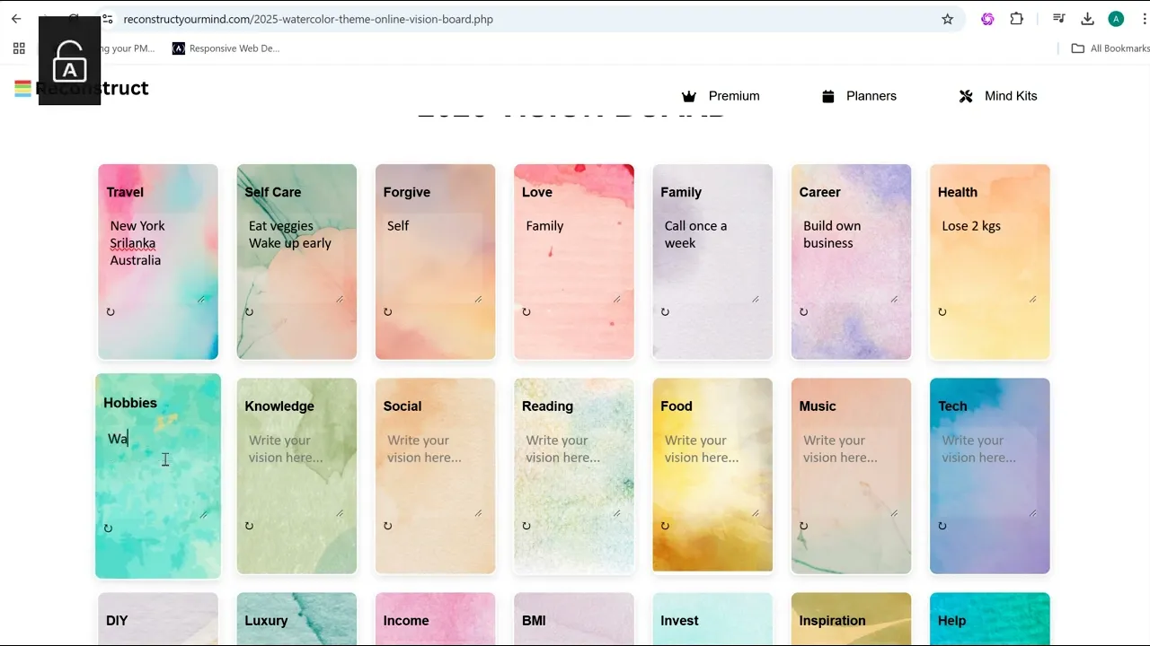Click the Hobbies text area containing Wa

[x=157, y=474]
